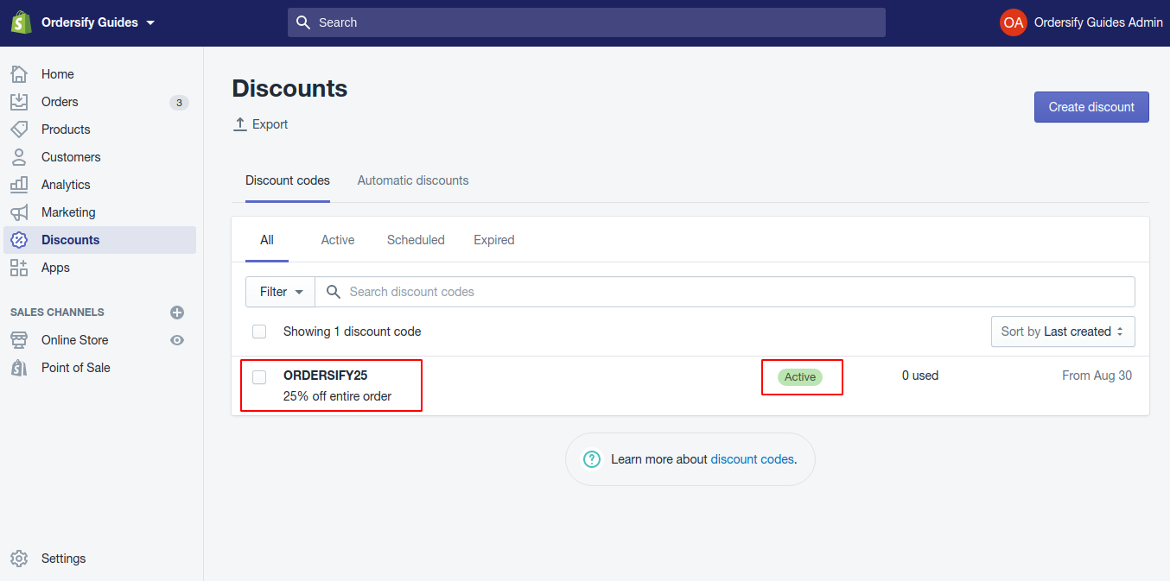Click the Orders inbox icon
The width and height of the screenshot is (1170, 581).
(x=19, y=102)
